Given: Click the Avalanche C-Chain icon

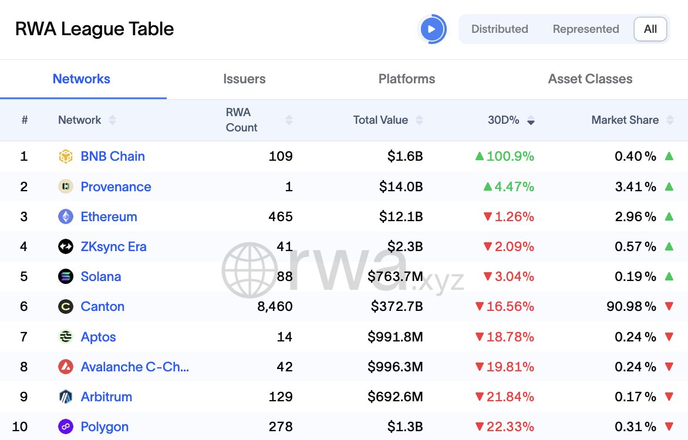Looking at the screenshot, I should [x=66, y=367].
